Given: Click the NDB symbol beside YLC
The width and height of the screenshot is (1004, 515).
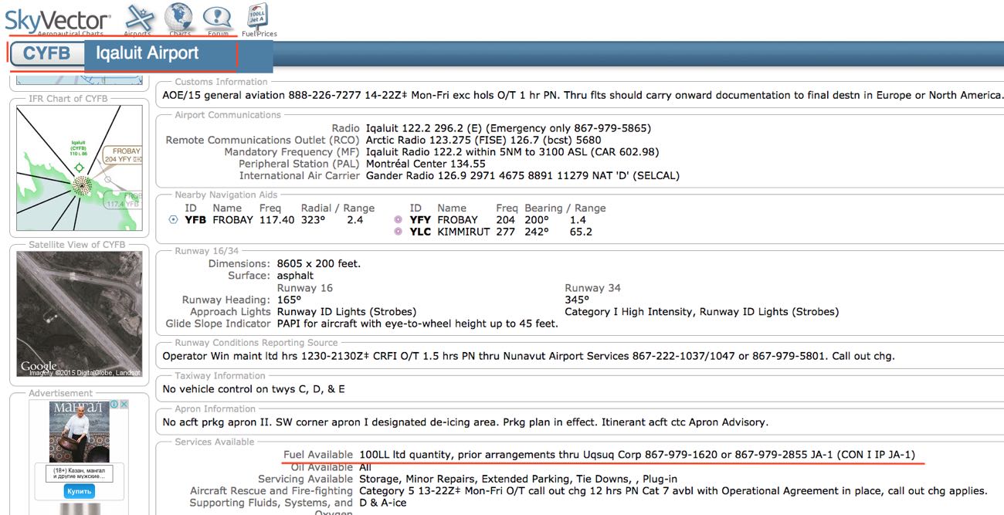Looking at the screenshot, I should click(399, 232).
